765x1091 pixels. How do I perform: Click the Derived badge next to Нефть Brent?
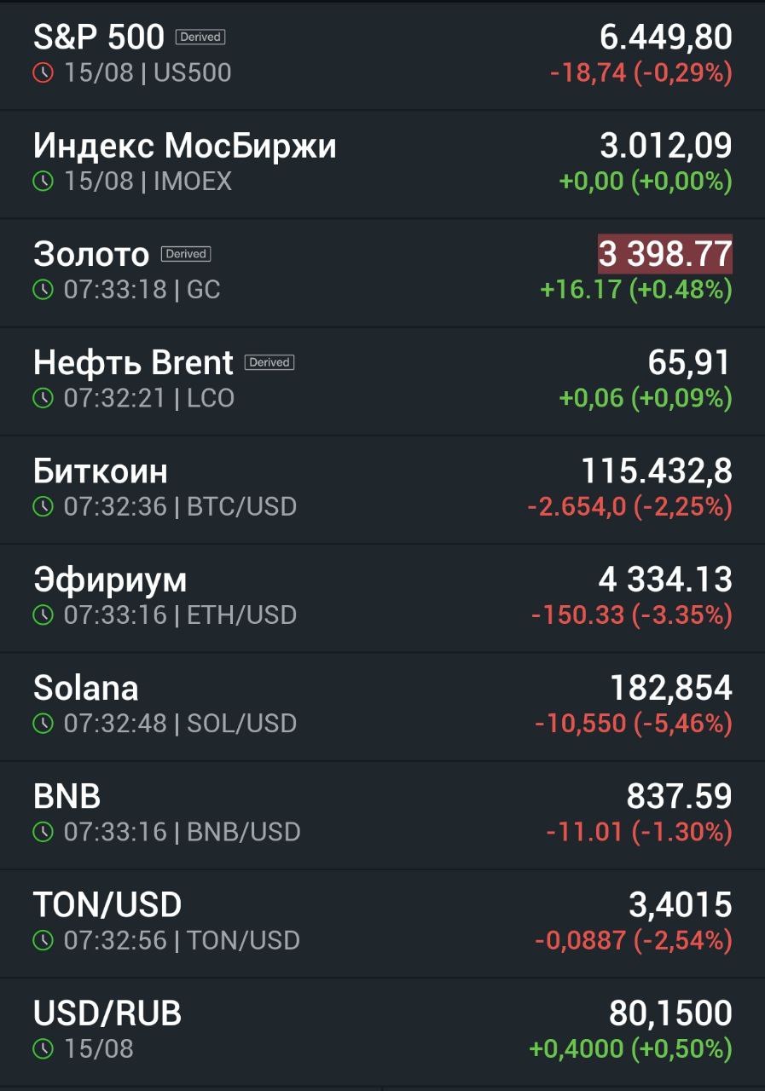coord(269,362)
